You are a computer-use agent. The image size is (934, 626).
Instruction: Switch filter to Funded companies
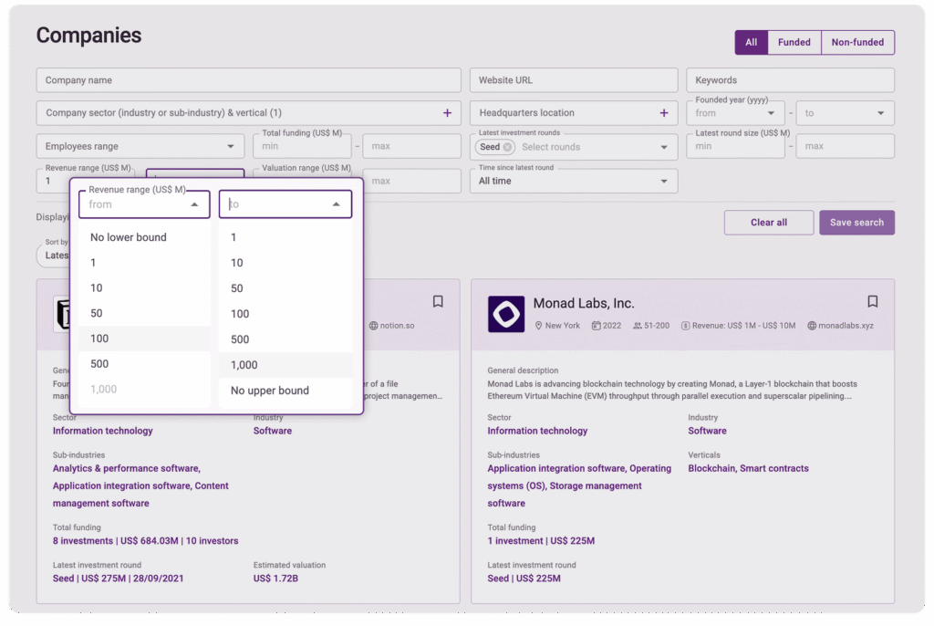click(794, 42)
